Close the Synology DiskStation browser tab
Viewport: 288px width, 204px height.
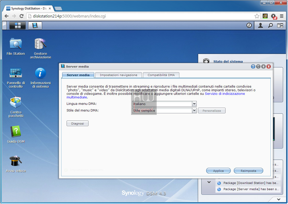(50, 8)
